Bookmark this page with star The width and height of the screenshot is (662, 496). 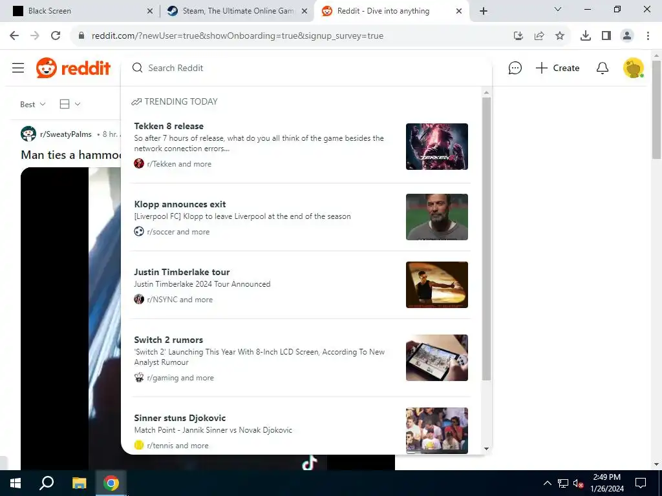(560, 36)
